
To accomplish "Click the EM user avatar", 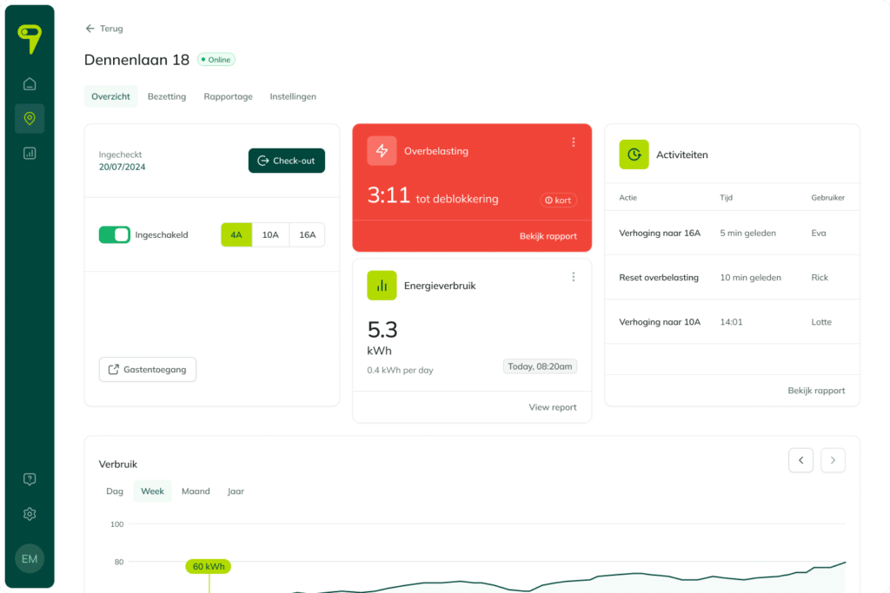I will (30, 558).
